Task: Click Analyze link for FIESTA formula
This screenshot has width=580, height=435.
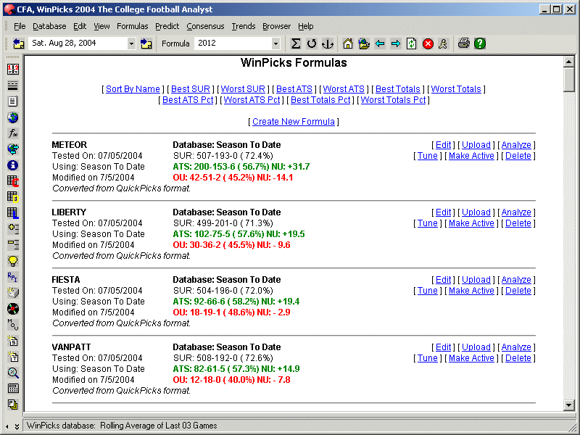Action: 516,280
